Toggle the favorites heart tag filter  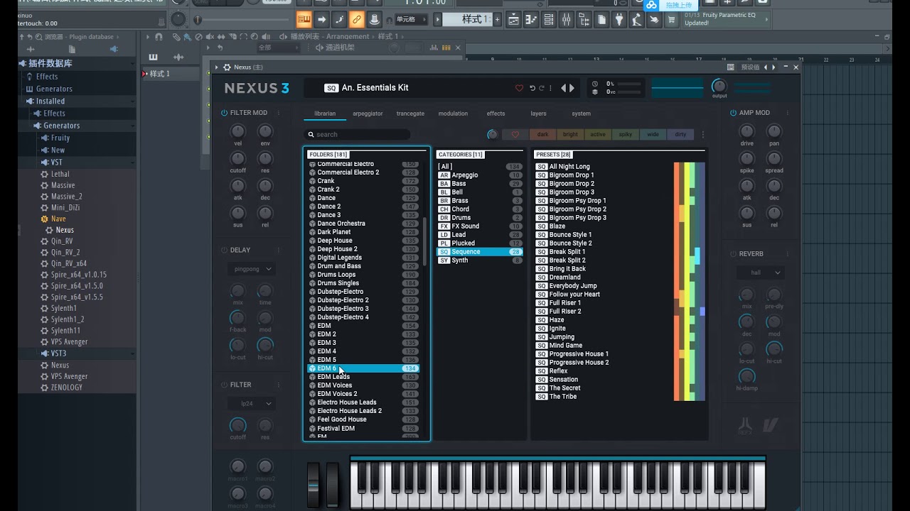(x=515, y=134)
